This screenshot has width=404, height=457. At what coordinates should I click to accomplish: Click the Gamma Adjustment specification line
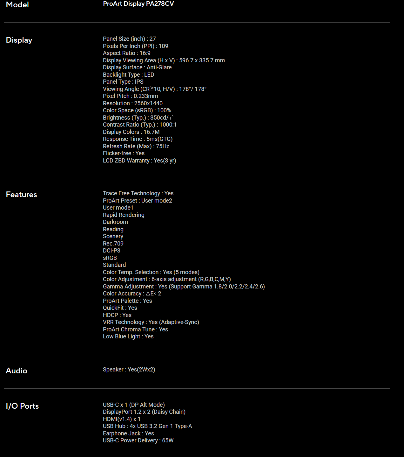[184, 287]
